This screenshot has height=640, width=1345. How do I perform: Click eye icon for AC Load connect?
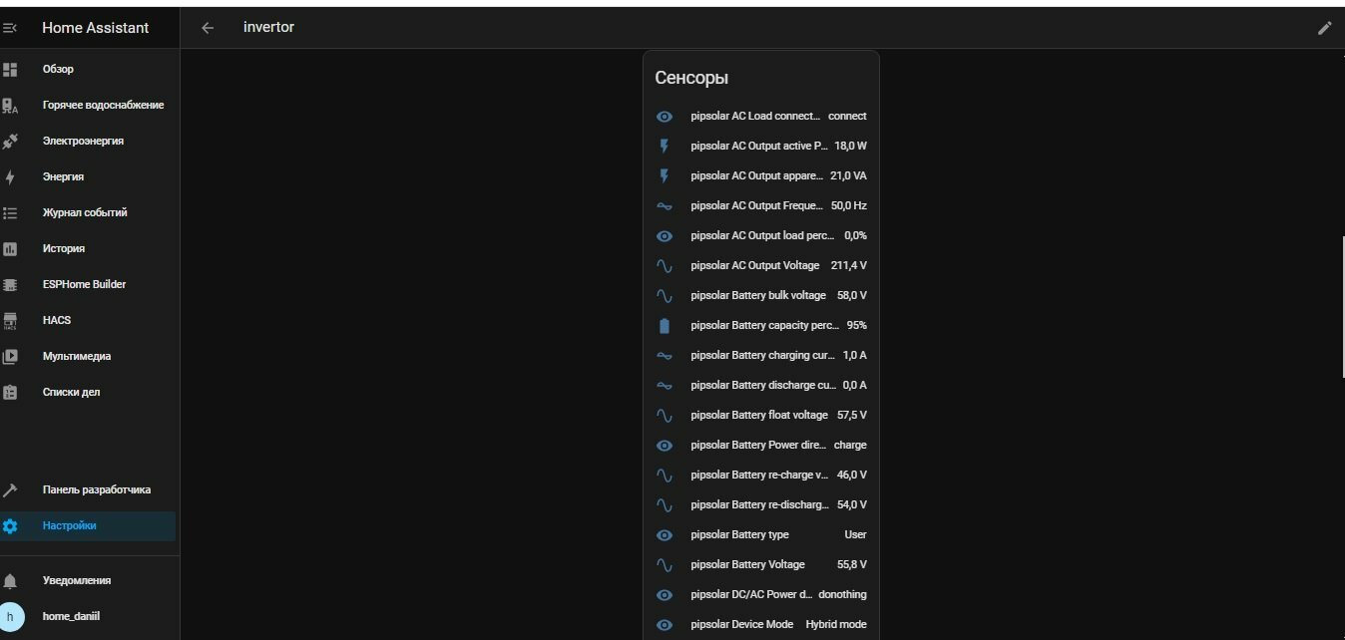tap(665, 116)
